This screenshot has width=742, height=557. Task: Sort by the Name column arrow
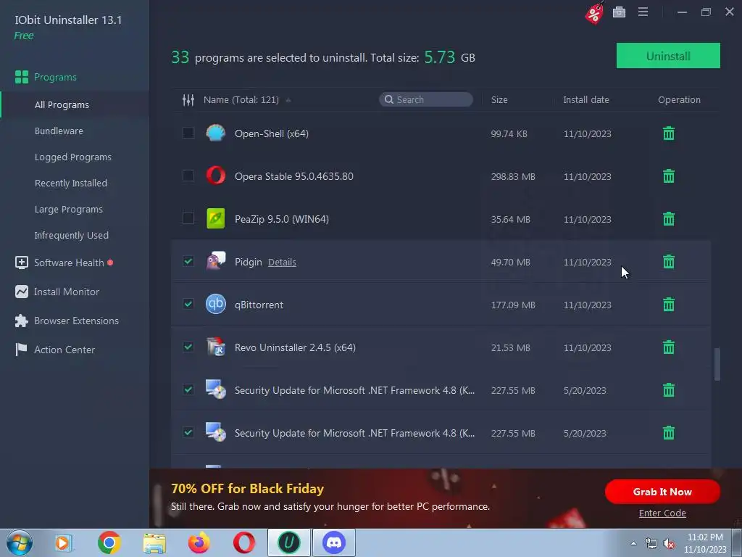(288, 100)
